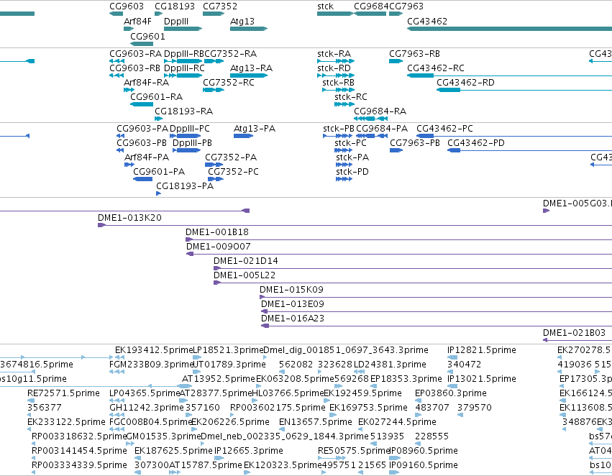Click the CG43462-RC transcript label
This screenshot has height=476, width=612.
click(436, 68)
